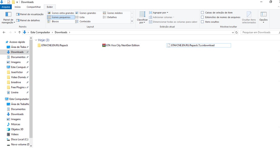Viewport: 280px width, 148px height.
Task: Click sidebar scrollbar down arrow
Action: 31,146
